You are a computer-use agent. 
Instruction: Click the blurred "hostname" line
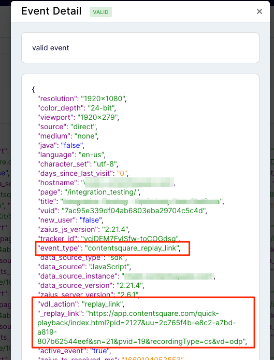point(106,183)
